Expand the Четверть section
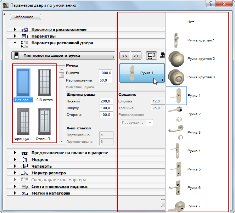 (x=15, y=166)
